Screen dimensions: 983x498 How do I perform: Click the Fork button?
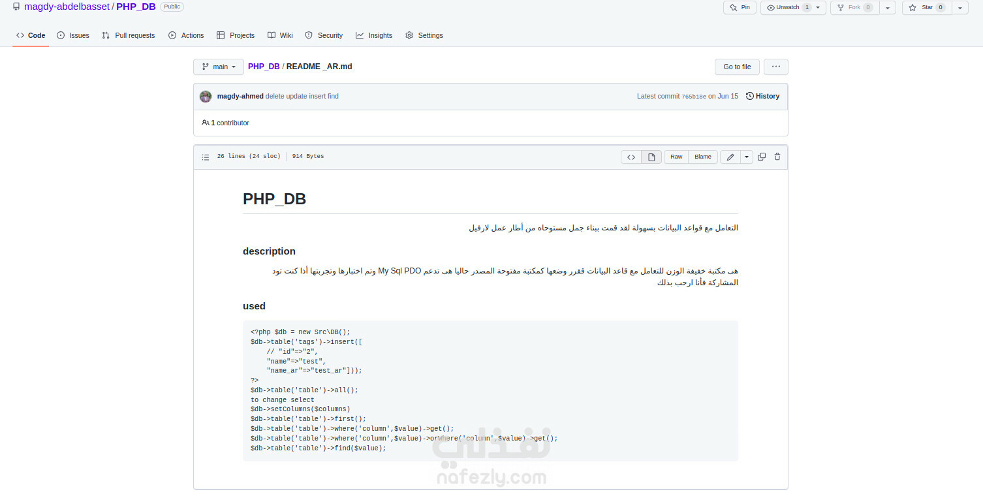tap(854, 7)
